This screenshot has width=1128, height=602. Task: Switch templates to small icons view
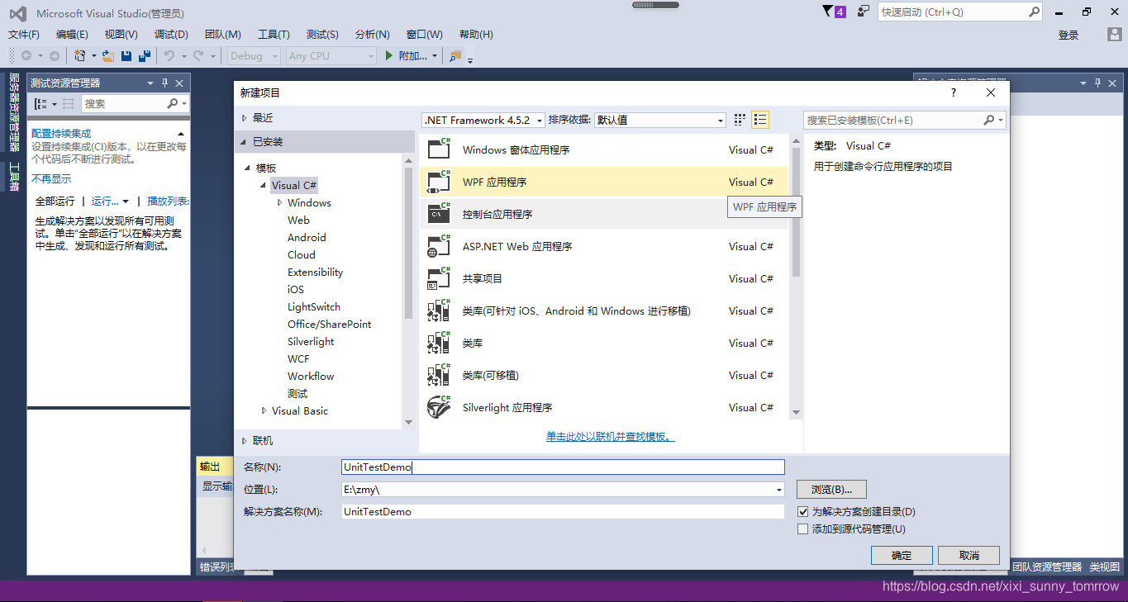click(x=740, y=120)
